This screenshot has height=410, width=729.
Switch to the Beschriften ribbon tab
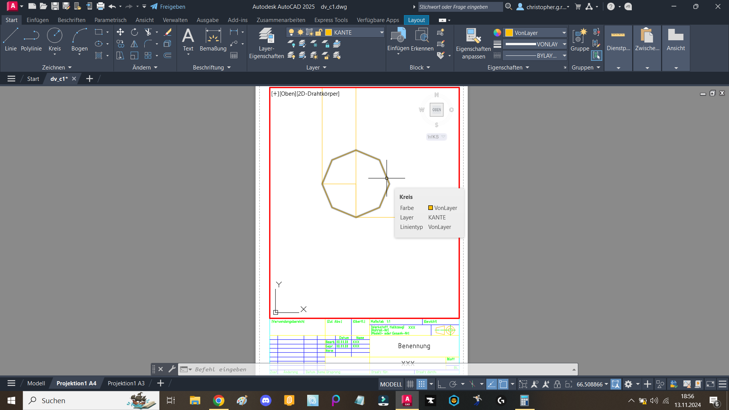71,20
